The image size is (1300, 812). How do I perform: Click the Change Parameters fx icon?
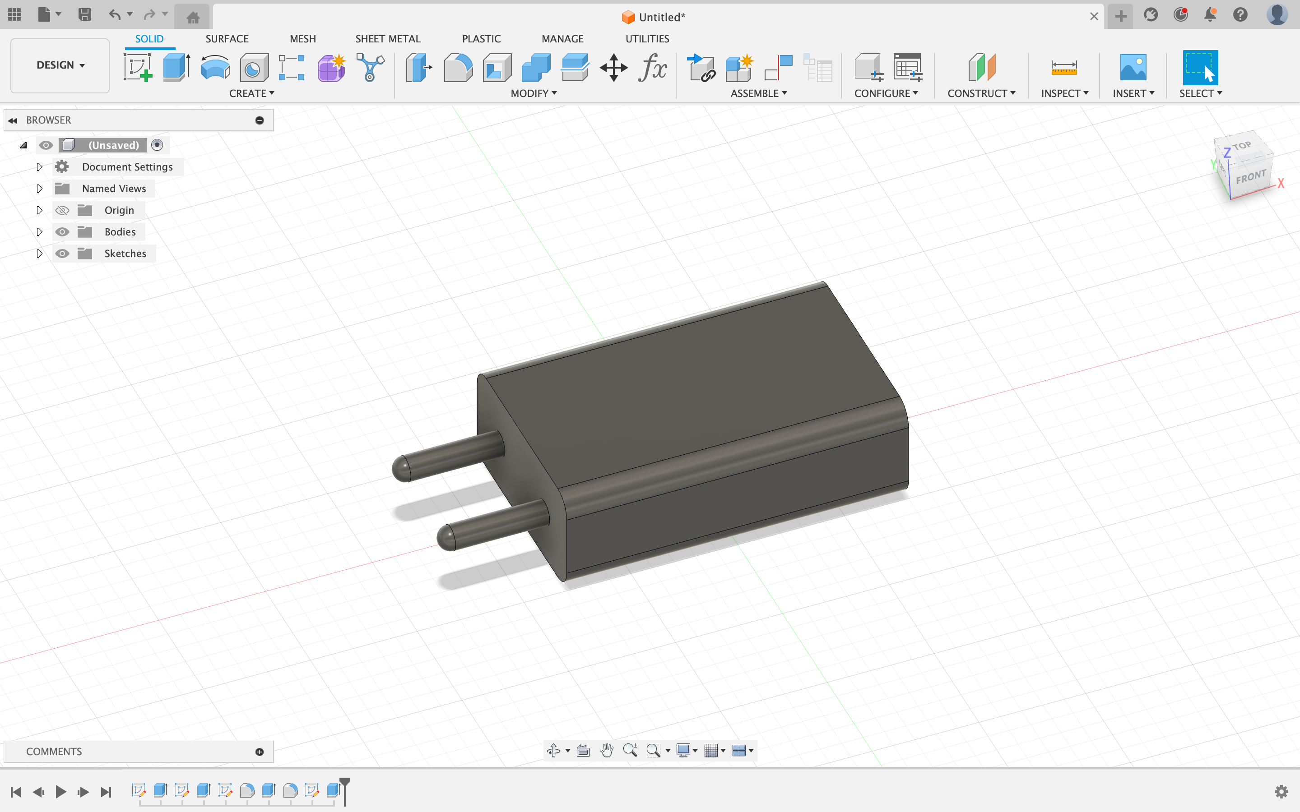(x=652, y=68)
